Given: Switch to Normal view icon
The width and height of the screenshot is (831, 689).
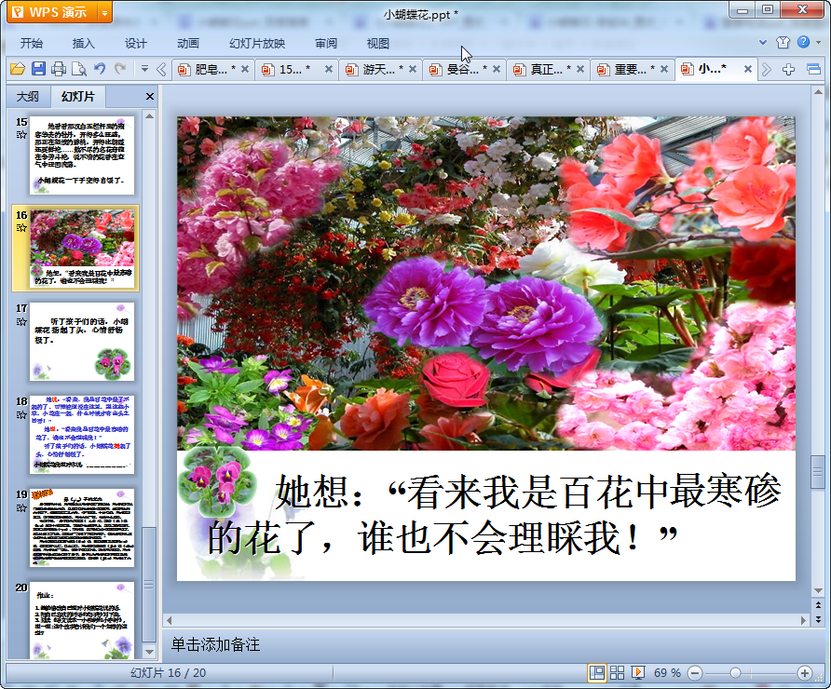Looking at the screenshot, I should (597, 673).
